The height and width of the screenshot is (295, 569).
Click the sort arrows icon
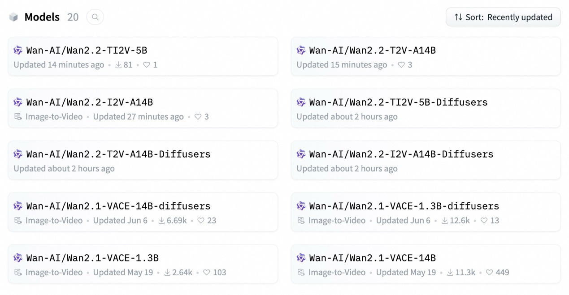pos(458,17)
